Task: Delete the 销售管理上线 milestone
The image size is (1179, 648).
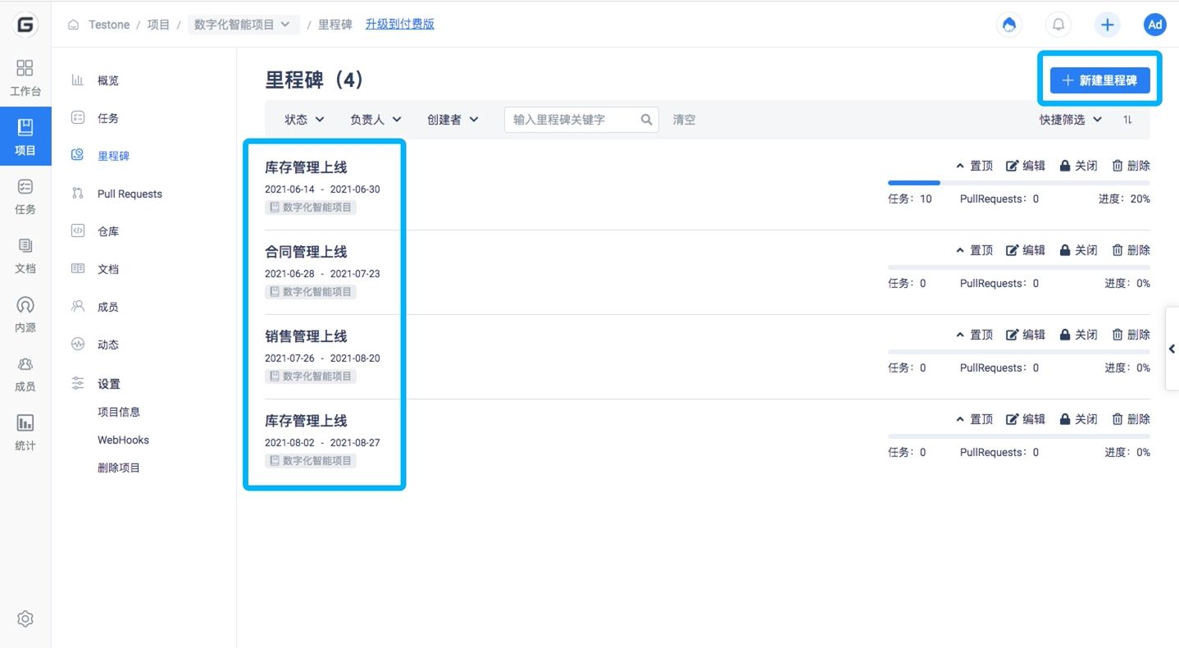Action: click(1131, 335)
